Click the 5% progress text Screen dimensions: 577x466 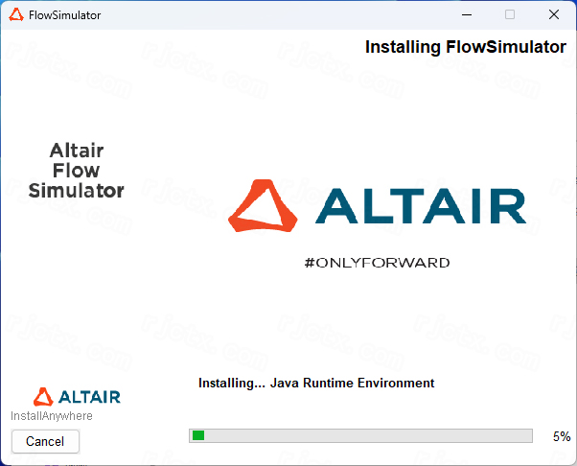tap(562, 436)
